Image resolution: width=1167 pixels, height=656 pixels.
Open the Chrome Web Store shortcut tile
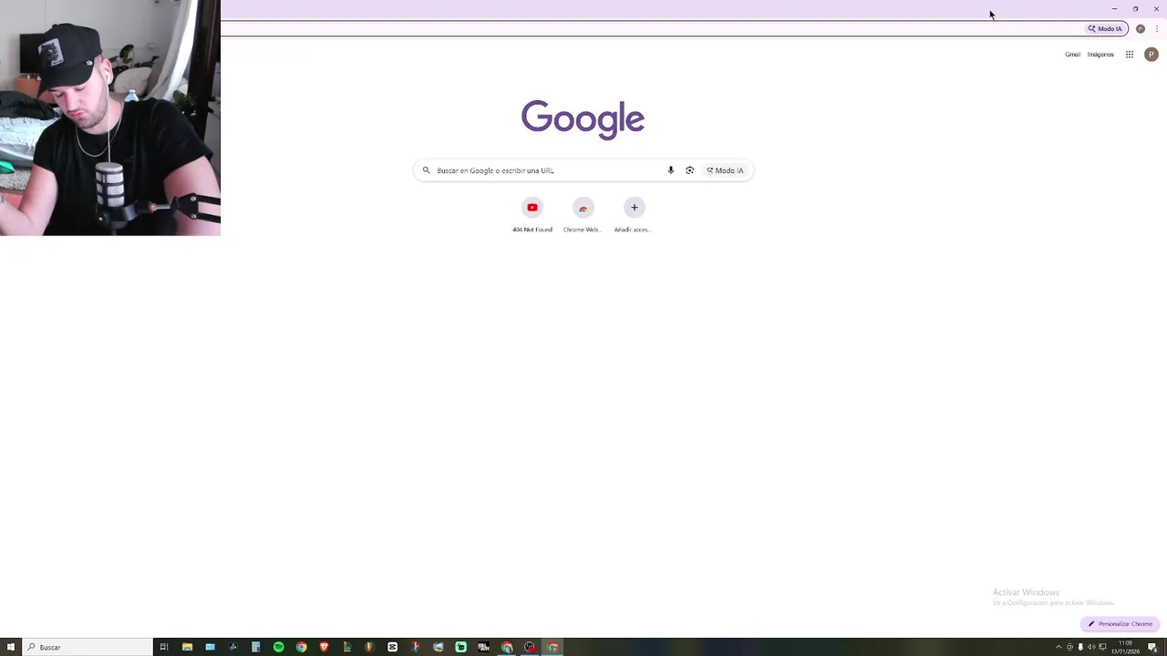point(583,215)
